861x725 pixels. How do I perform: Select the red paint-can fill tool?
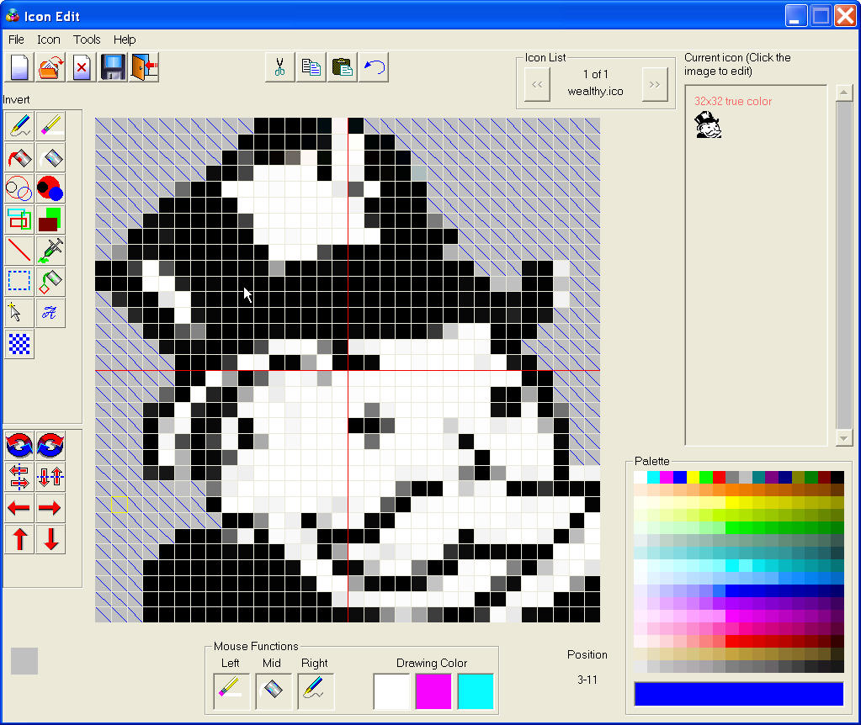pyautogui.click(x=19, y=157)
